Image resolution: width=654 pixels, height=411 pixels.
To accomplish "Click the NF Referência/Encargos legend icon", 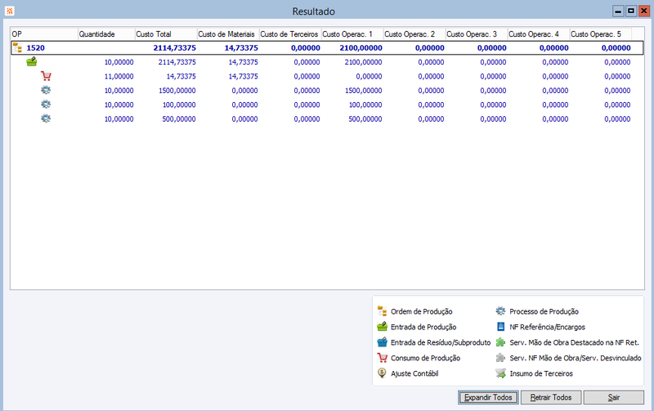I will 500,326.
